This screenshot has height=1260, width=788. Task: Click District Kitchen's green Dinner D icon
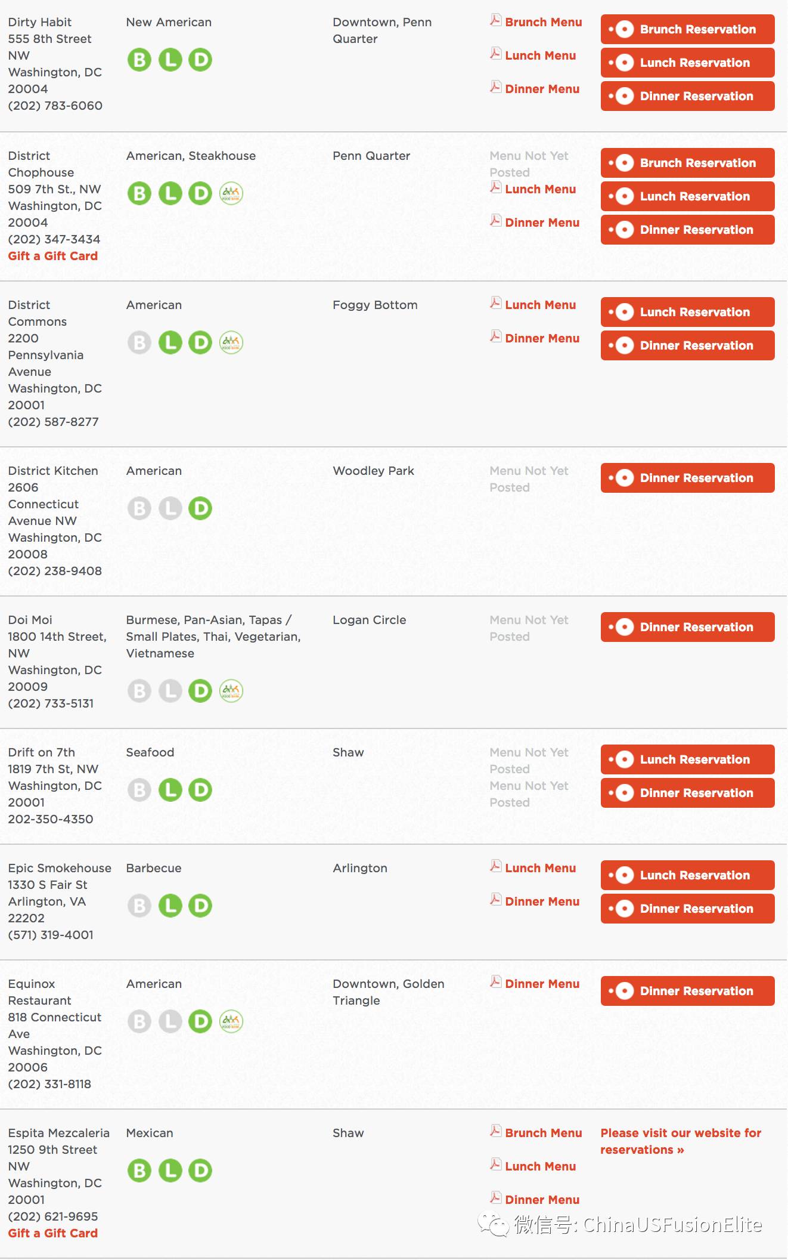[x=200, y=508]
